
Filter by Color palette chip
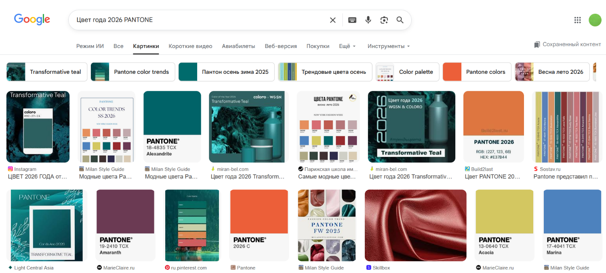click(407, 72)
